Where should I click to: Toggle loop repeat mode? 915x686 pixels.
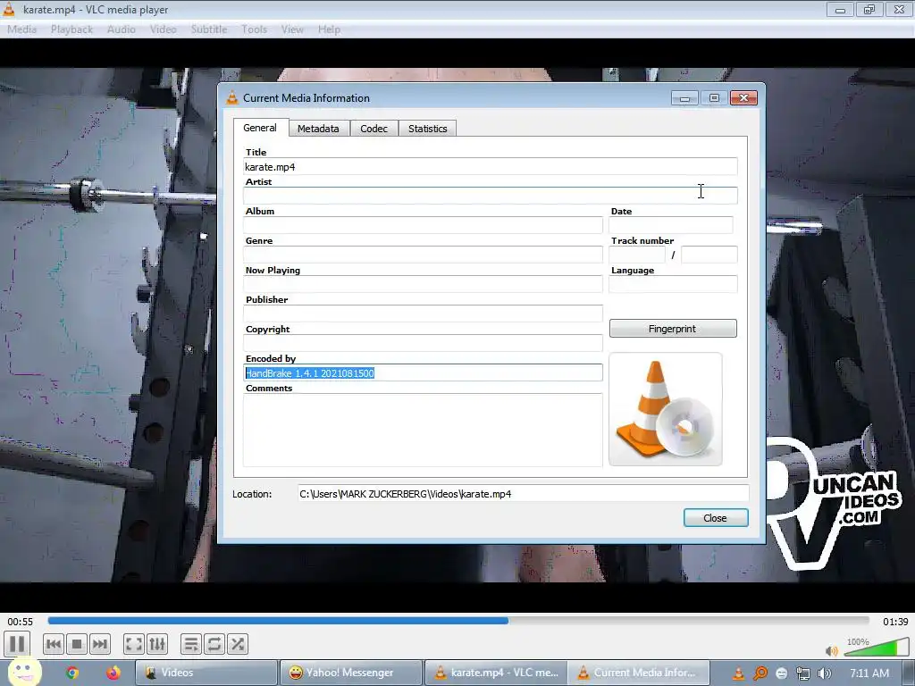[x=214, y=645]
